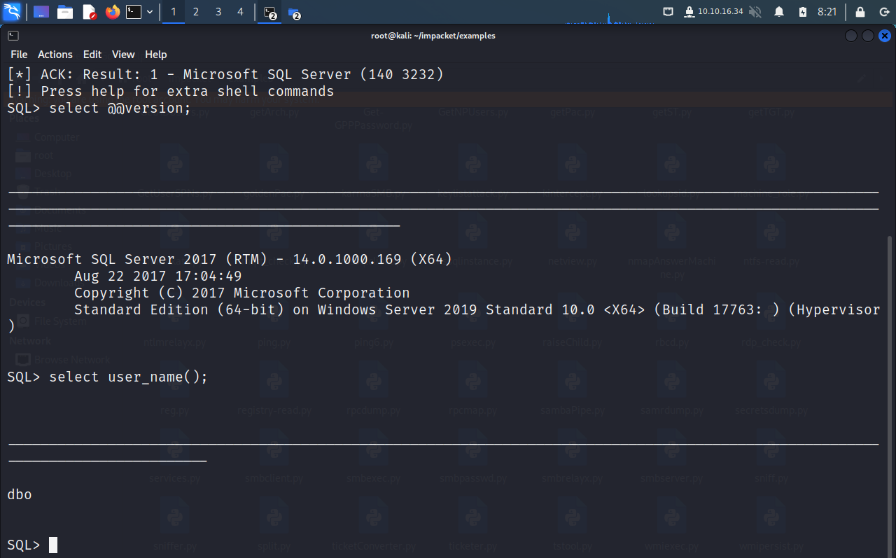Click the 'select @@version;' command text
Screen dimensions: 896x558
[x=120, y=108]
